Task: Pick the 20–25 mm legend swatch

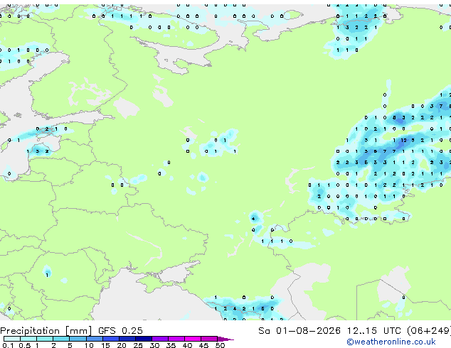Action: pos(127,339)
